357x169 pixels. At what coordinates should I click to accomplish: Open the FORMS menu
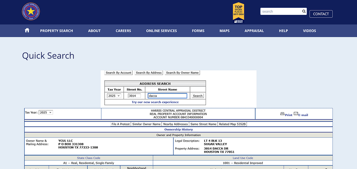[198, 31]
